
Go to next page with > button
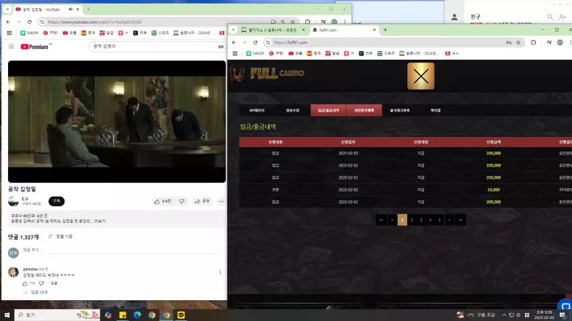pos(450,220)
